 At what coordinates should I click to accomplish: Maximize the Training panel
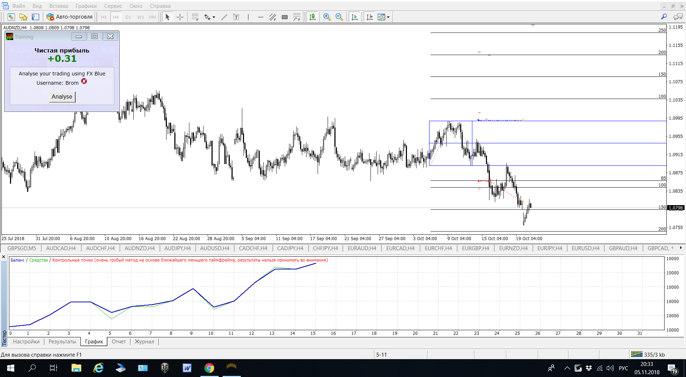point(94,36)
